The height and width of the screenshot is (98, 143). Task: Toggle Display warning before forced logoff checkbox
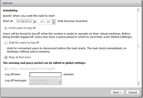[x=6, y=69]
